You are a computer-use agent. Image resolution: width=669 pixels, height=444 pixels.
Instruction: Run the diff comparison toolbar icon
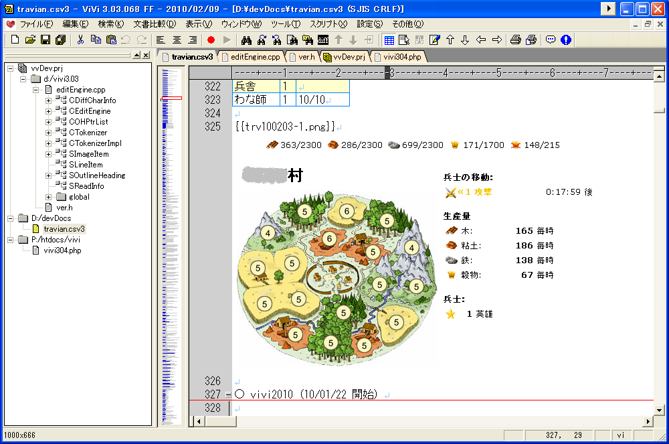pos(323,40)
